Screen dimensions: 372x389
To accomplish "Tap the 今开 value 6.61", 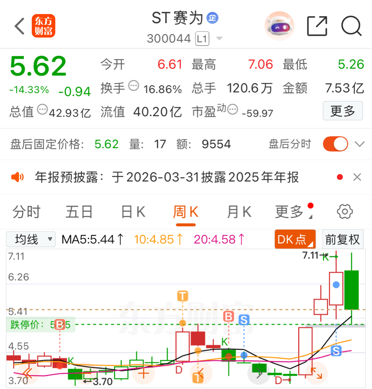I will pyautogui.click(x=170, y=65).
